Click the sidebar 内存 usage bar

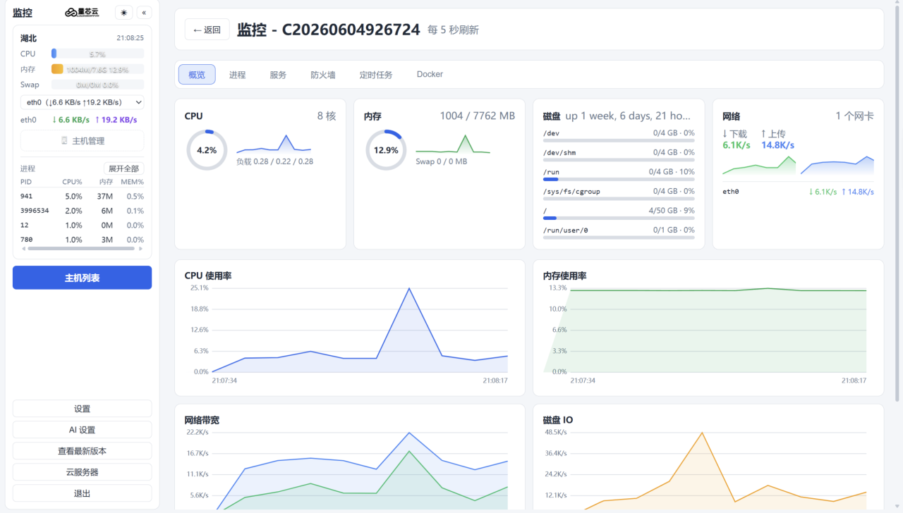coord(97,69)
